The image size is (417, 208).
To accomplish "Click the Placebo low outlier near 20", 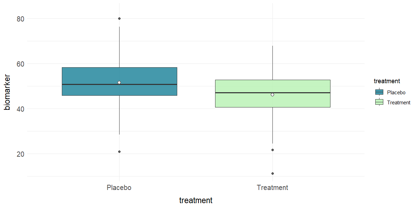I will tap(119, 151).
